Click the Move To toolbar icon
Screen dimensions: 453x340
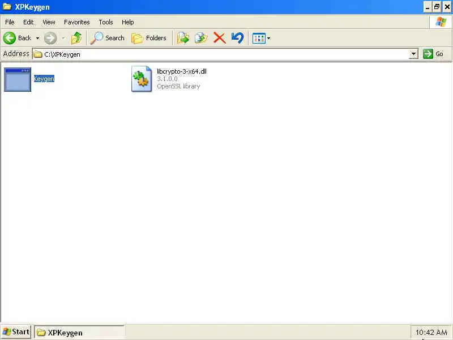coord(183,38)
